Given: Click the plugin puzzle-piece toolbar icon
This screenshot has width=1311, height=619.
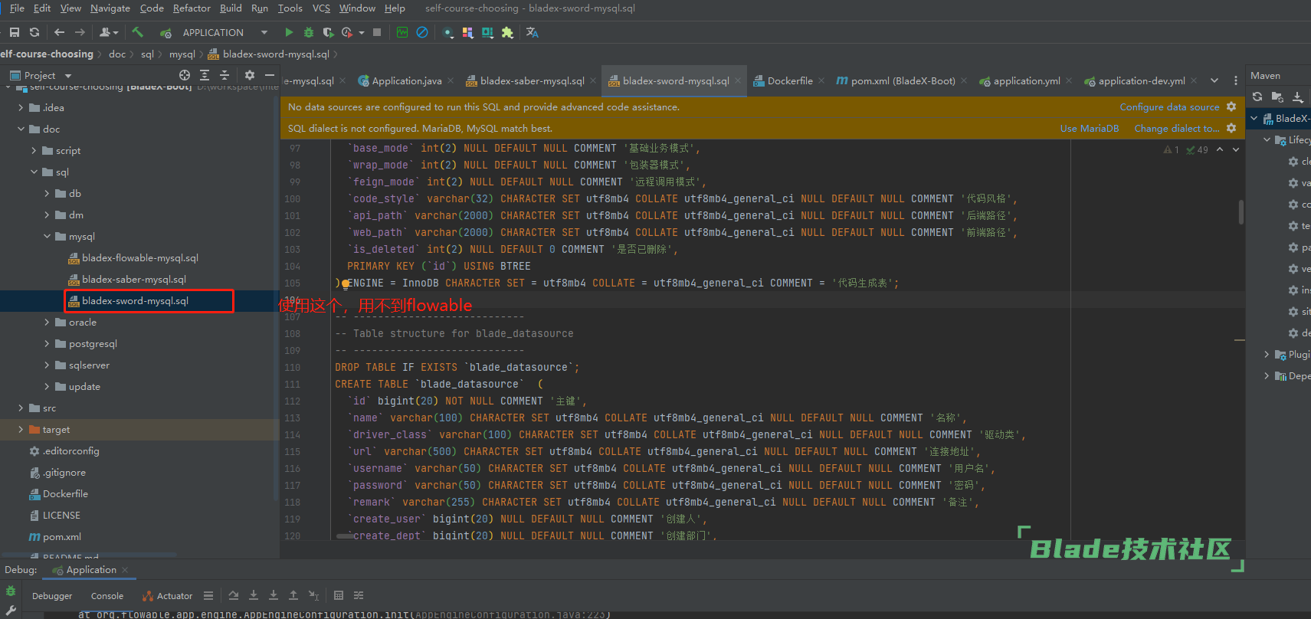Looking at the screenshot, I should coord(507,32).
